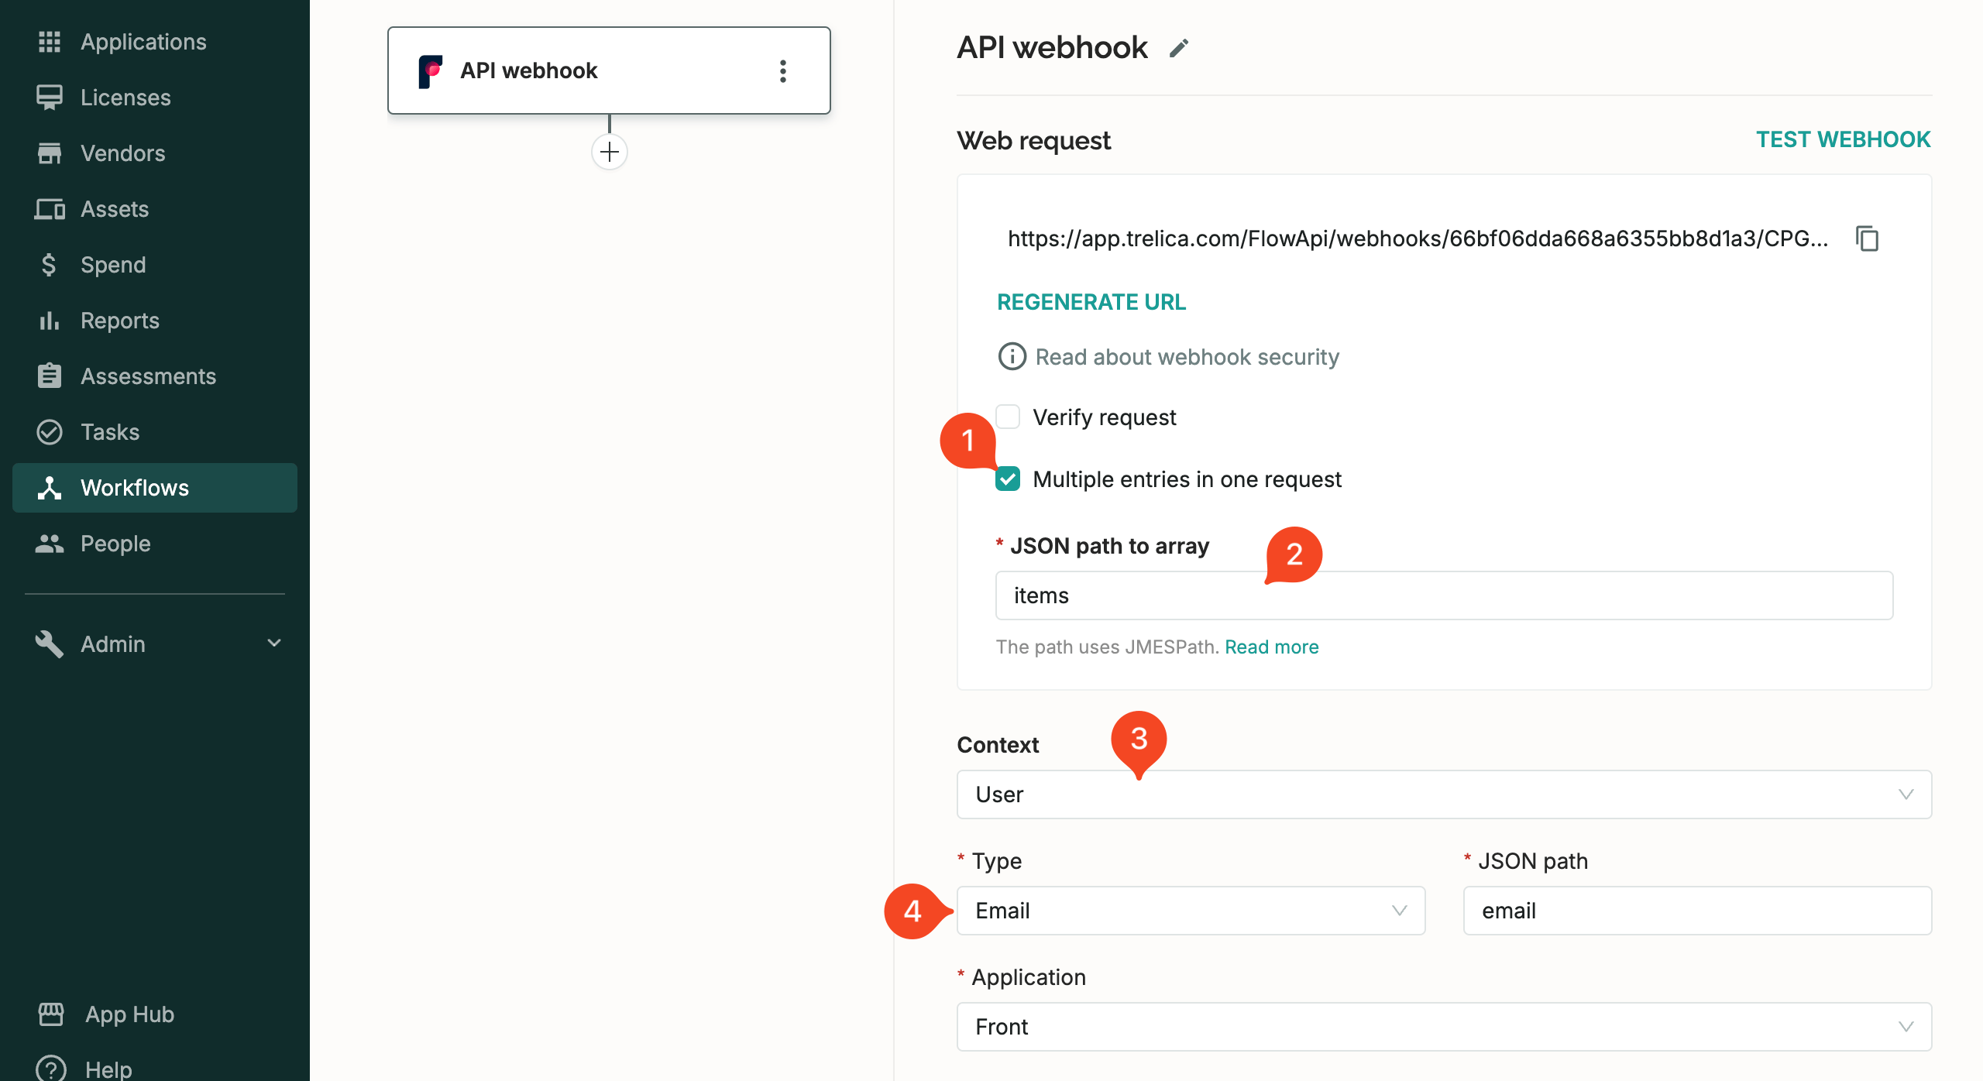Click the info icon beside webhook security
This screenshot has width=1983, height=1081.
point(1012,357)
